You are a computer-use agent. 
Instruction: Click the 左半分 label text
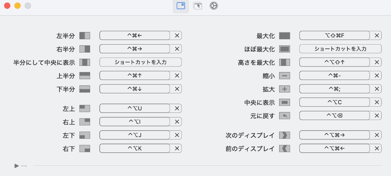tap(66, 36)
